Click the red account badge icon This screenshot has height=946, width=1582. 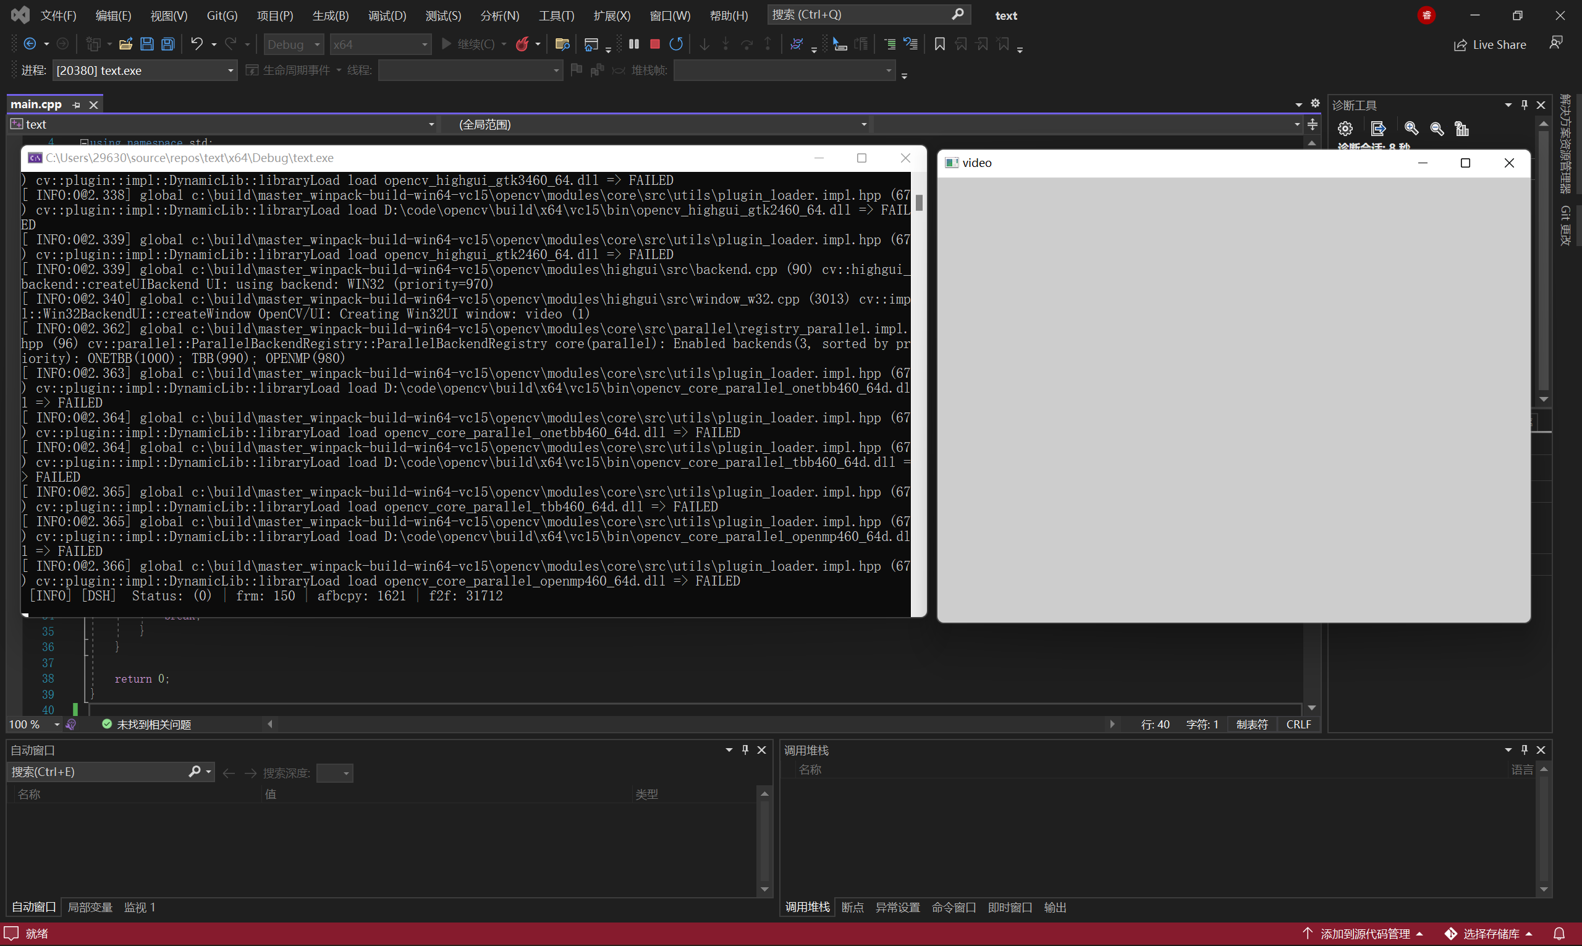tap(1426, 15)
